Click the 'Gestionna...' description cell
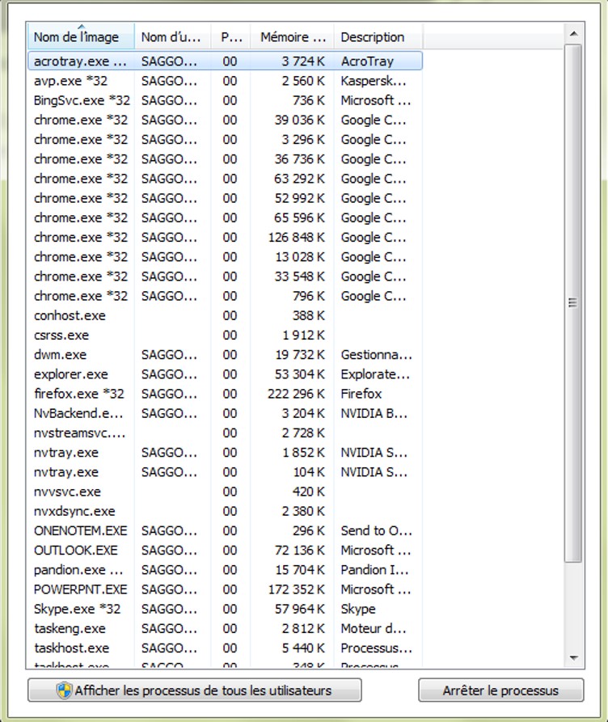Image resolution: width=608 pixels, height=722 pixels. (376, 355)
